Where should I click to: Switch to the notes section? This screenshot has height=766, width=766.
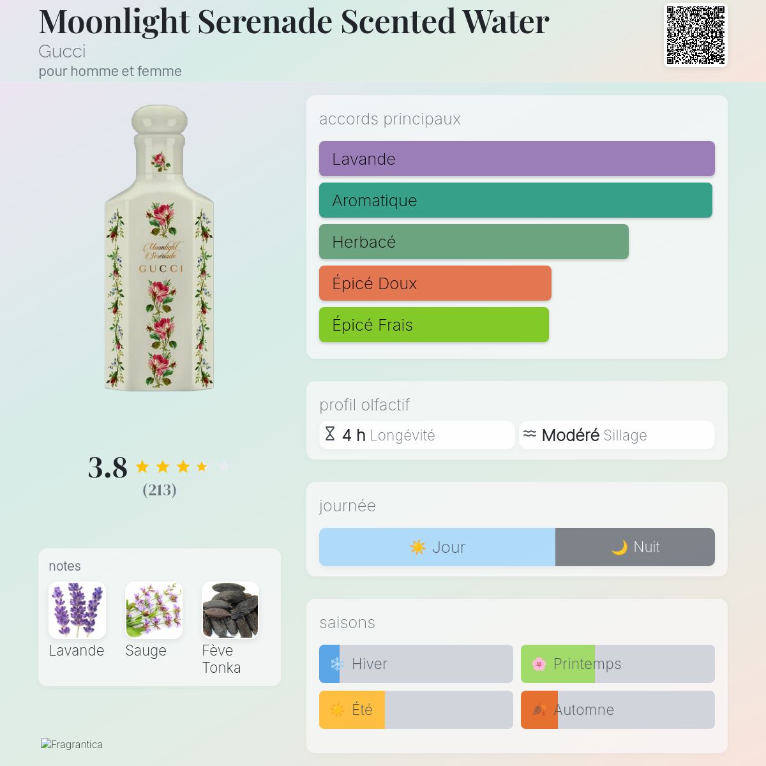[x=65, y=566]
